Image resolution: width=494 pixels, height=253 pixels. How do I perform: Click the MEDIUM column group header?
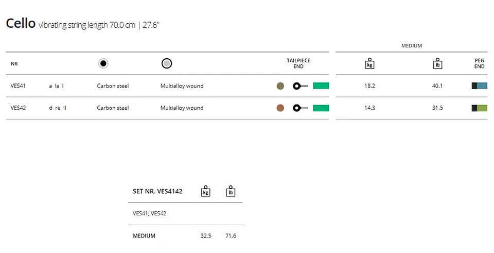coord(412,46)
